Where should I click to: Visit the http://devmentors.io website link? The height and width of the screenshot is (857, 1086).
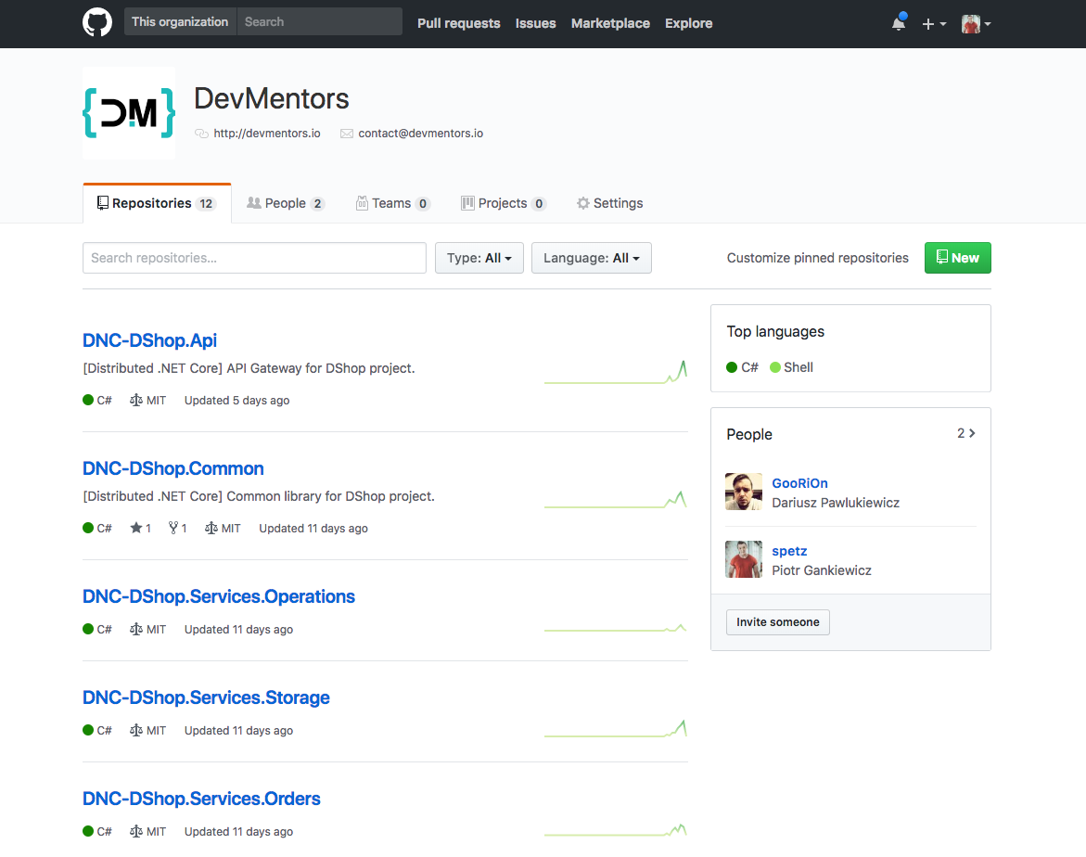267,134
